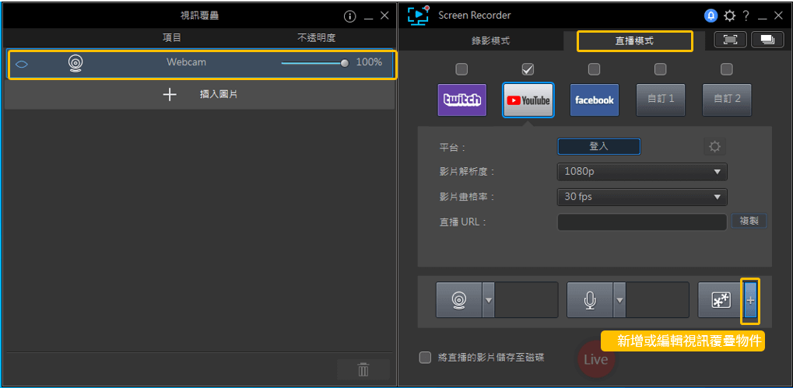Screen dimensions: 793x388
Task: Enable the checkbox above Facebook
Action: point(595,68)
